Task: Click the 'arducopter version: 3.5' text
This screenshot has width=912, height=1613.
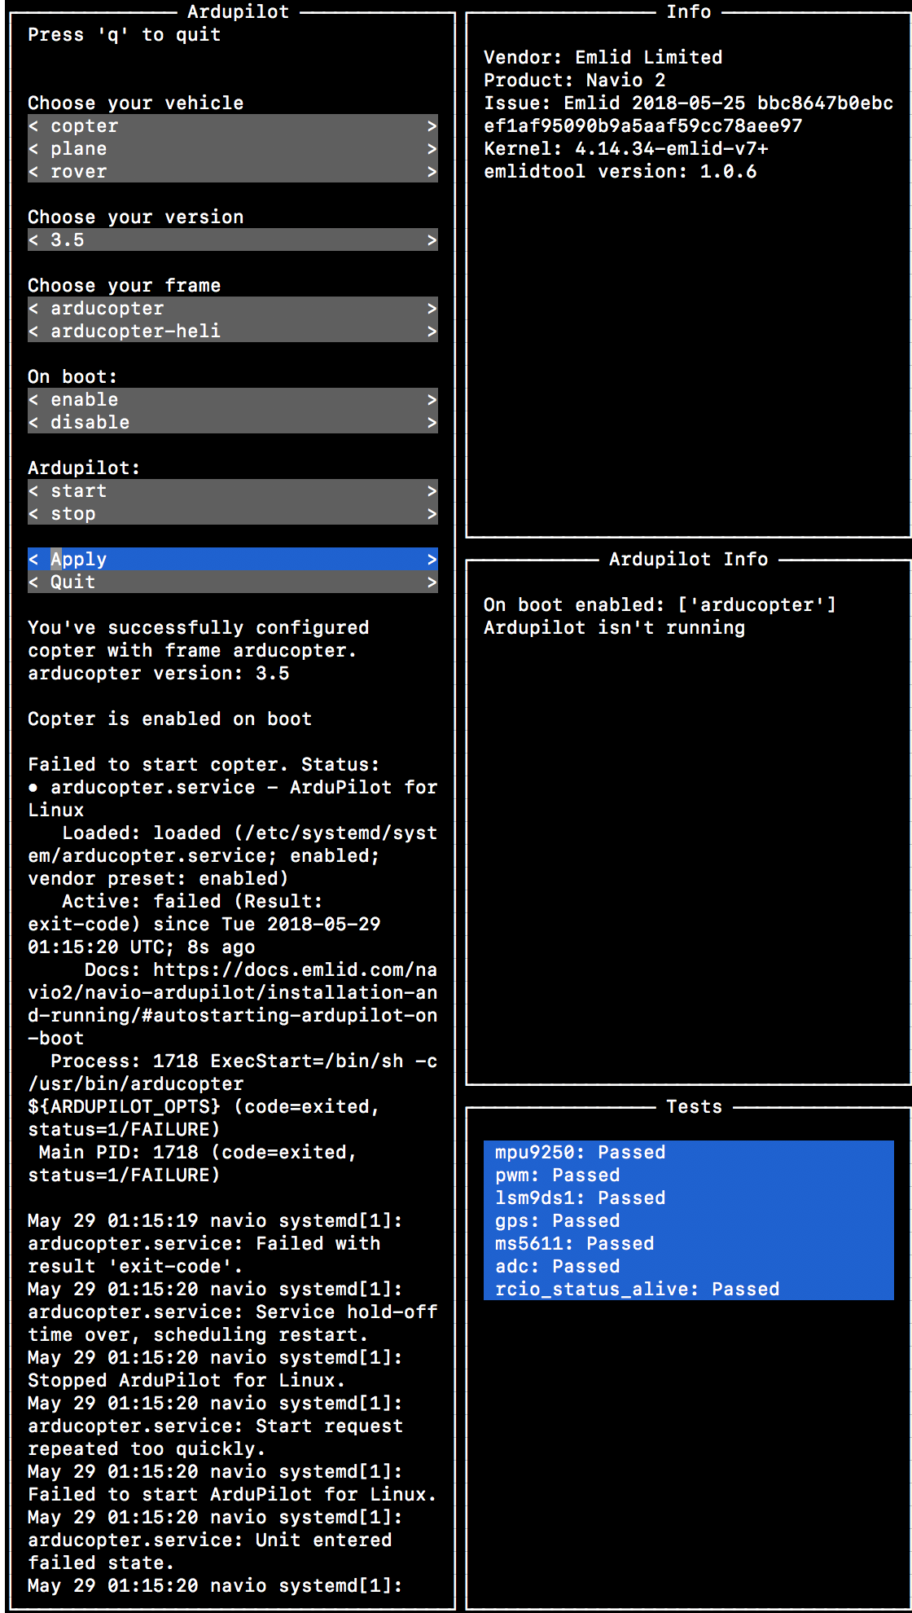Action: click(x=158, y=673)
